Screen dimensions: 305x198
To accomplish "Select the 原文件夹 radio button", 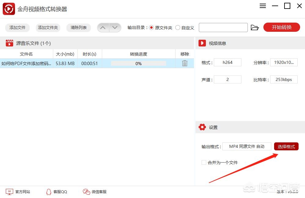I will pos(151,28).
